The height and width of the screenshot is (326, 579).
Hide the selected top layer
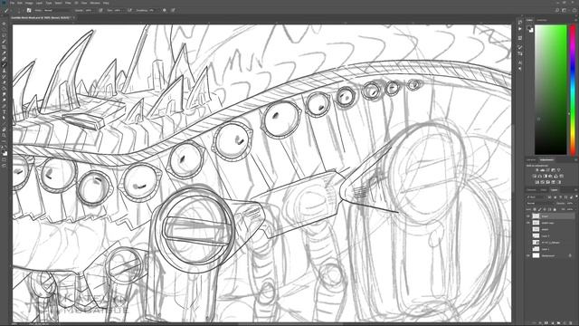528,216
